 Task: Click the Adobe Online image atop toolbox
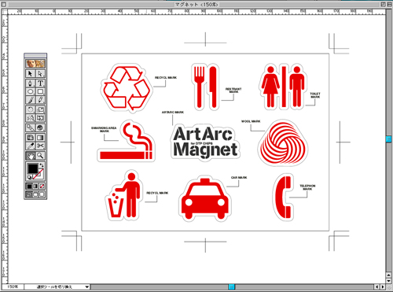[x=35, y=64]
